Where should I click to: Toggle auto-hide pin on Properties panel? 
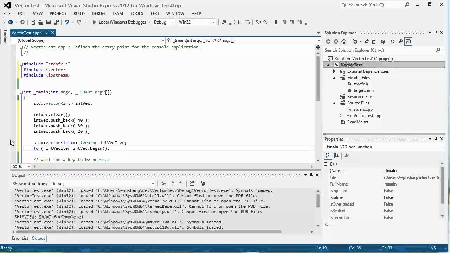[436, 139]
